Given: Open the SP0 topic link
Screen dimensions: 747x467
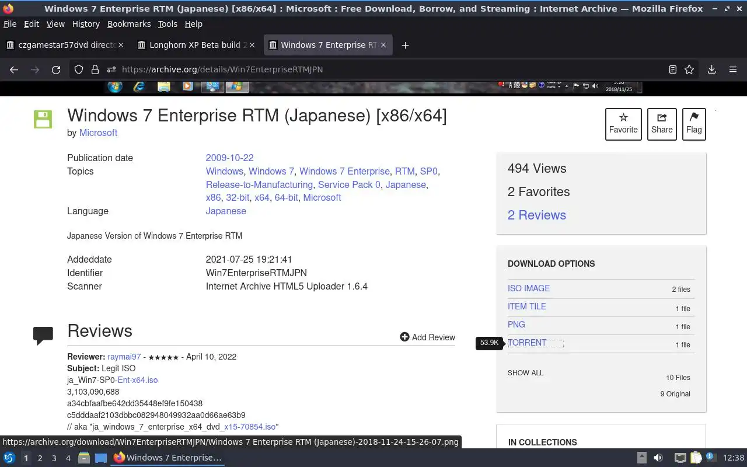Looking at the screenshot, I should (428, 172).
